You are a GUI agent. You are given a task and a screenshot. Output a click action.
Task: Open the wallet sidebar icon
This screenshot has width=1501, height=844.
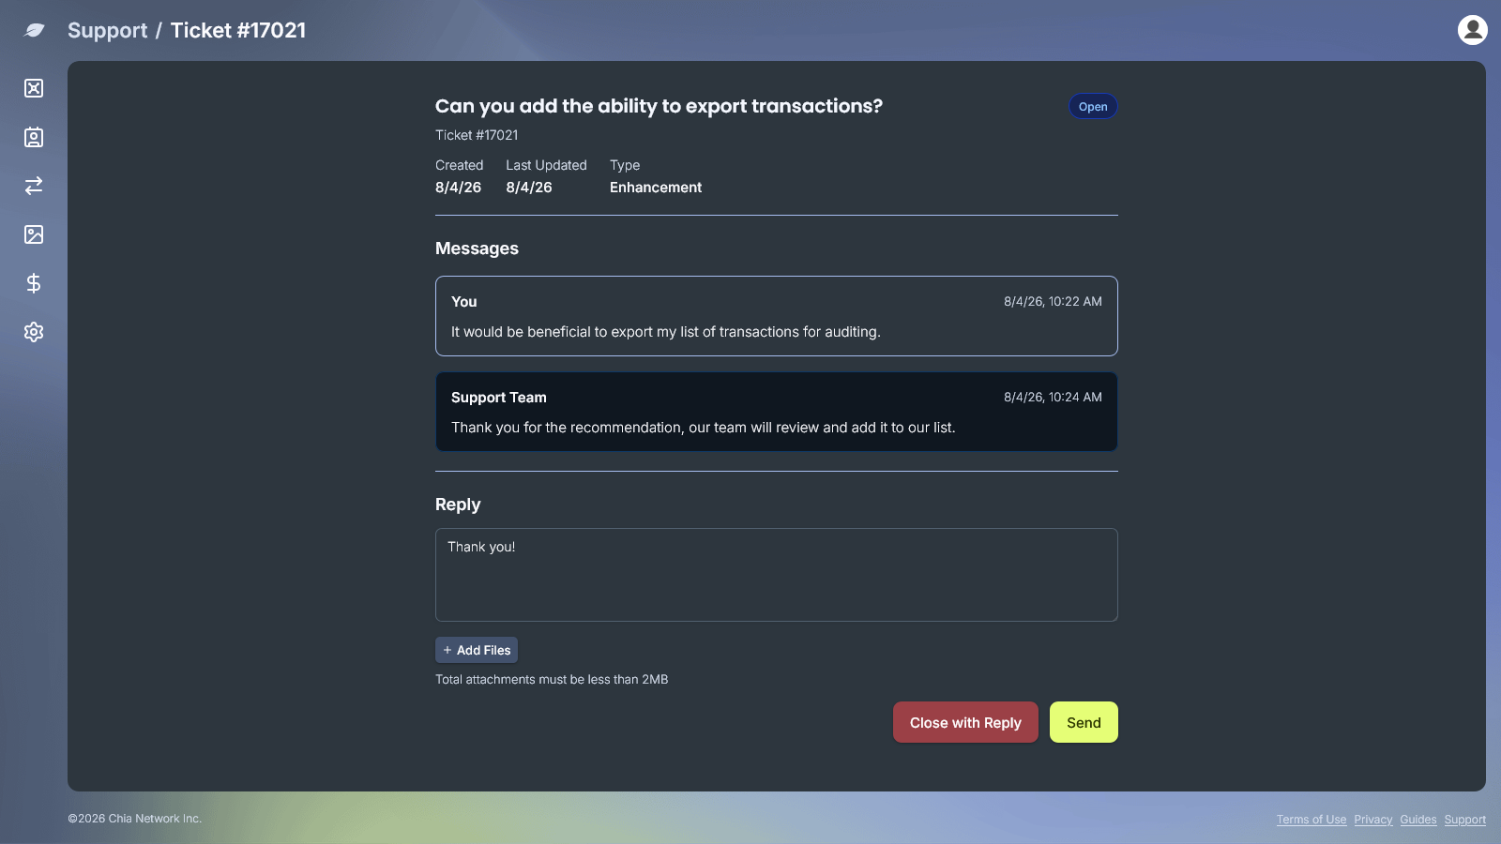34,88
